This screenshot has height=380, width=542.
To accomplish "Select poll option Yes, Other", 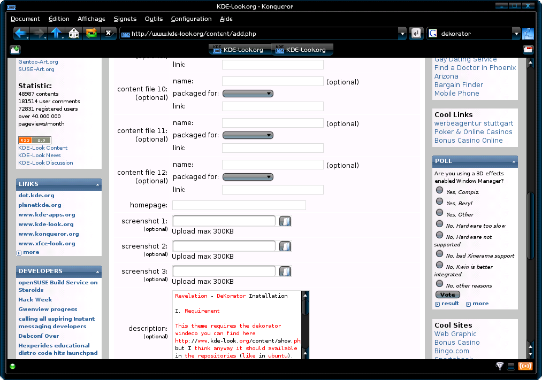I will click(x=439, y=213).
